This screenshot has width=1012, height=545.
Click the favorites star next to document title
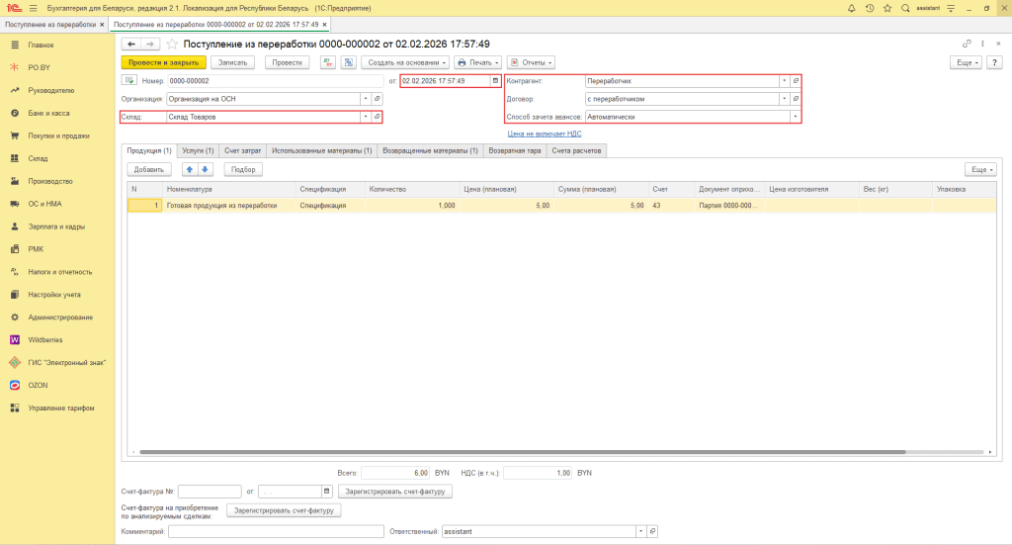(x=173, y=45)
